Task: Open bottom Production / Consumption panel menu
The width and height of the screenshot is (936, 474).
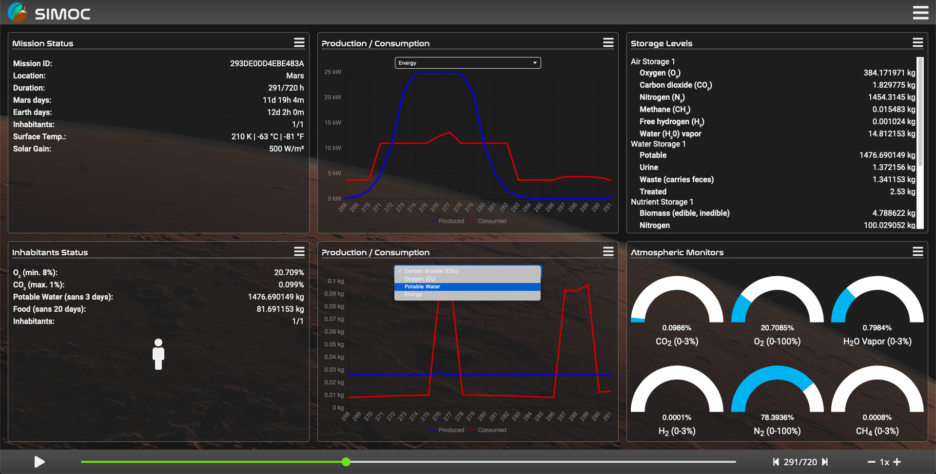Action: point(608,251)
